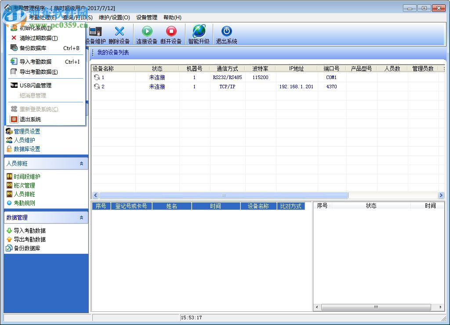Click the 断开设备 (disconnect device) toolbar icon
The width and height of the screenshot is (450, 325).
(171, 31)
